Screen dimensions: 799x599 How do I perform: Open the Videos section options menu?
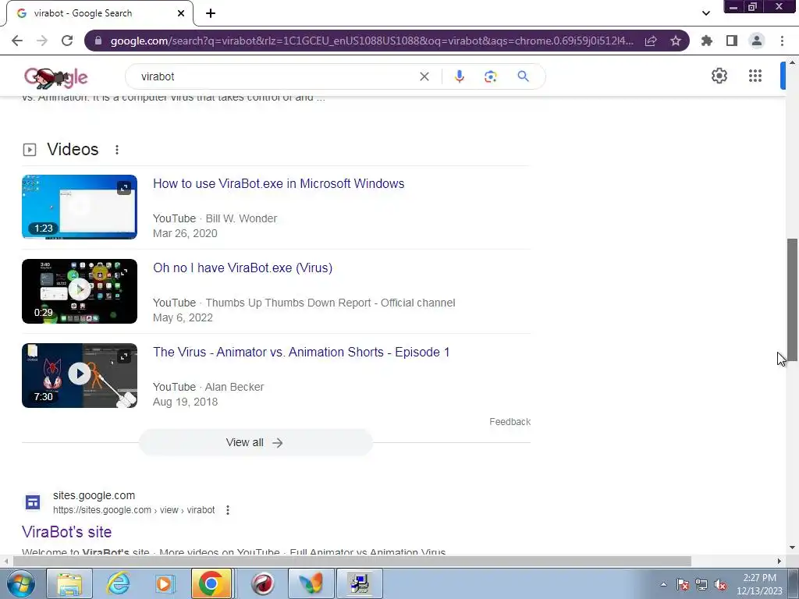coord(117,150)
